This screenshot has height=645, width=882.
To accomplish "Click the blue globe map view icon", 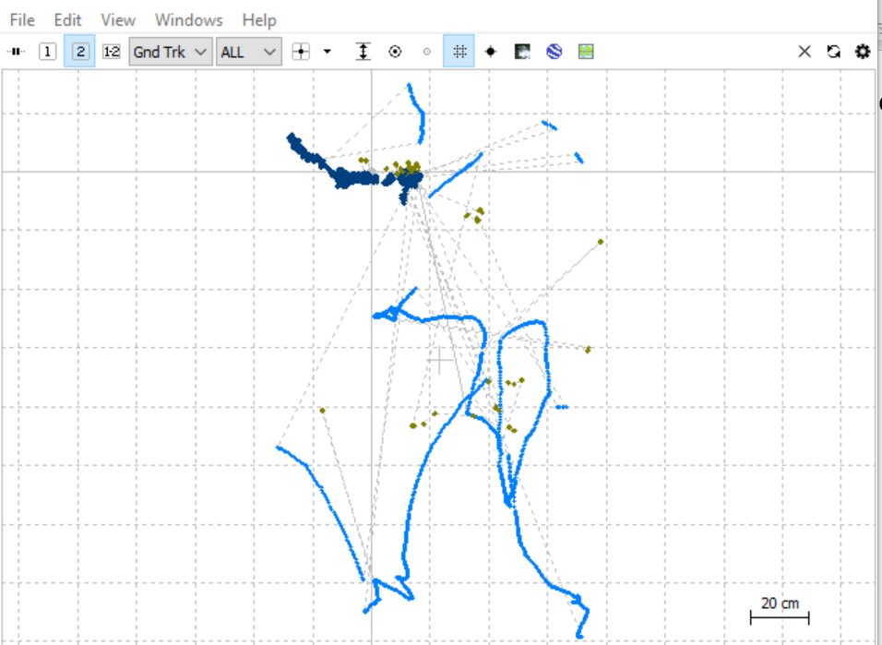I will pos(554,52).
